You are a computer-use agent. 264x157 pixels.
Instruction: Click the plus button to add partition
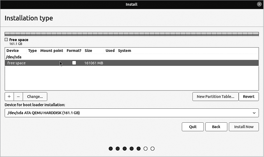[x=9, y=97]
